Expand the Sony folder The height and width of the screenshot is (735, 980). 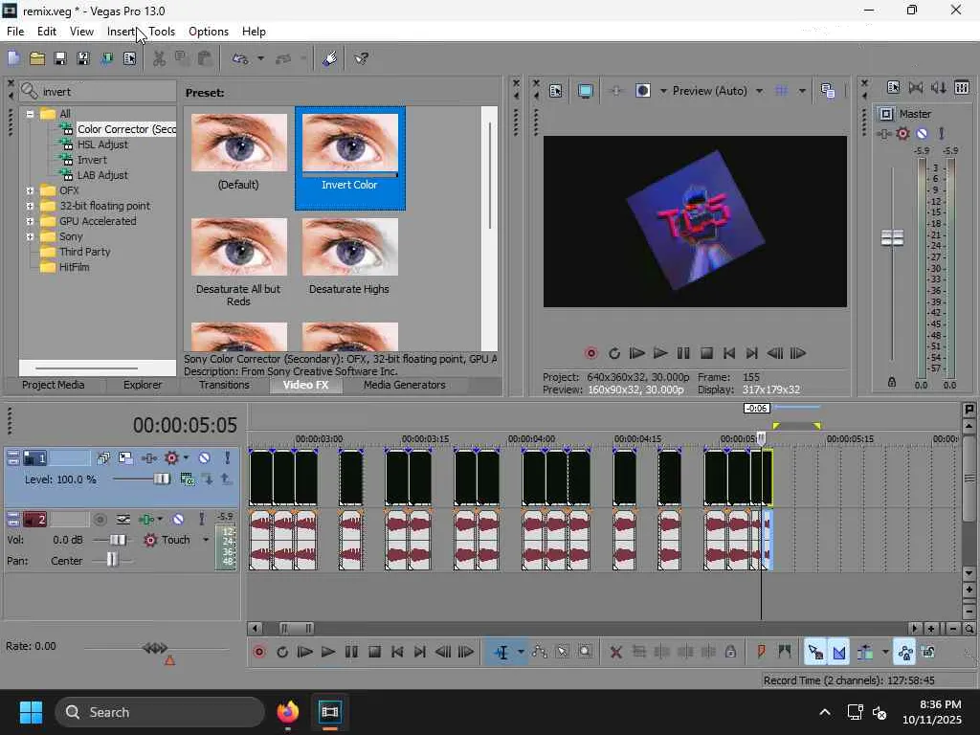click(x=30, y=237)
